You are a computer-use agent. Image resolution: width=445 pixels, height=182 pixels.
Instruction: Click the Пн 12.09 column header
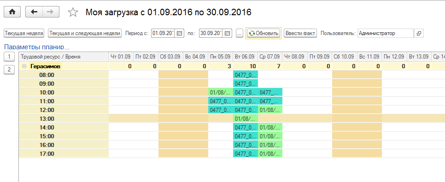pyautogui.click(x=394, y=57)
